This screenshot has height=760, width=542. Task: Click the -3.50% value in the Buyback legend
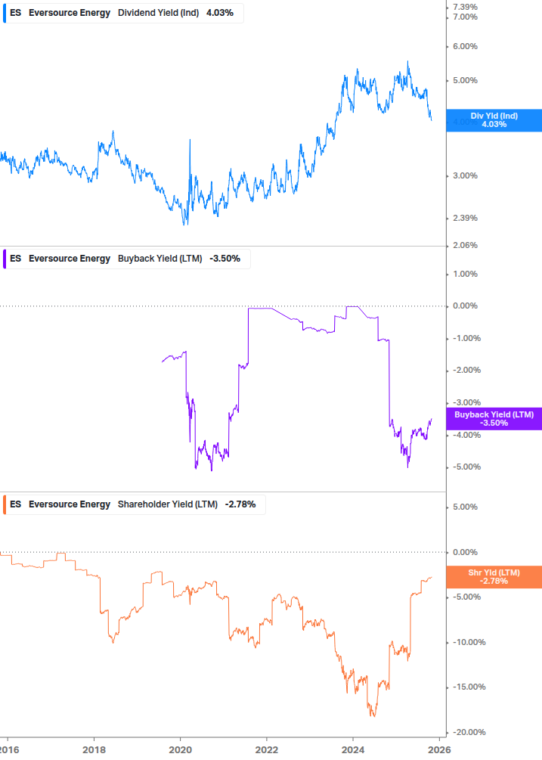coord(225,259)
